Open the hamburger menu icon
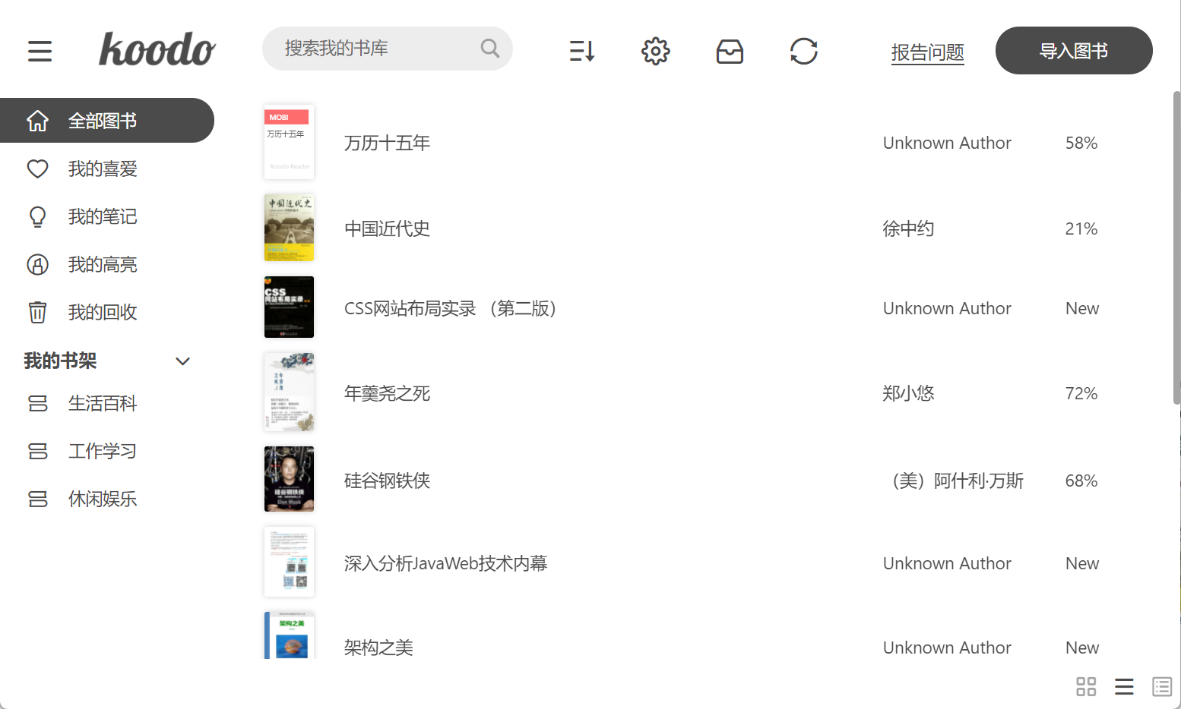The image size is (1181, 709). point(40,51)
